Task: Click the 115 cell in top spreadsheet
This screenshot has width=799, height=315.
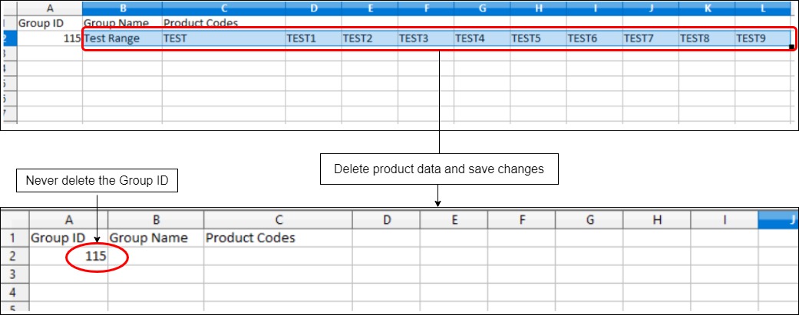Action: tap(50, 38)
